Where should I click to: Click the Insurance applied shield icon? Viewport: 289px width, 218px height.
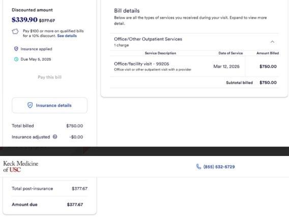[x=16, y=49]
